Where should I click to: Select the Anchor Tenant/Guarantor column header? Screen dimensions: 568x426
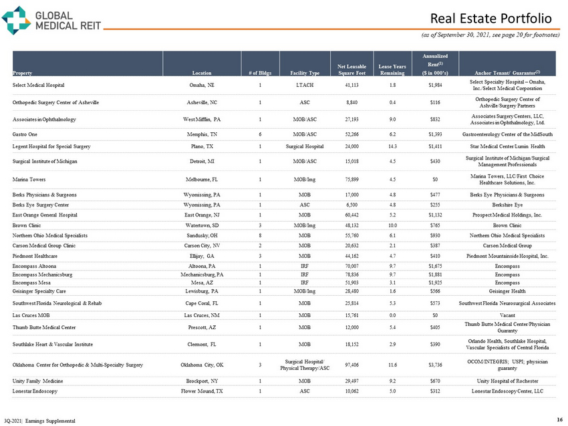pyautogui.click(x=509, y=72)
